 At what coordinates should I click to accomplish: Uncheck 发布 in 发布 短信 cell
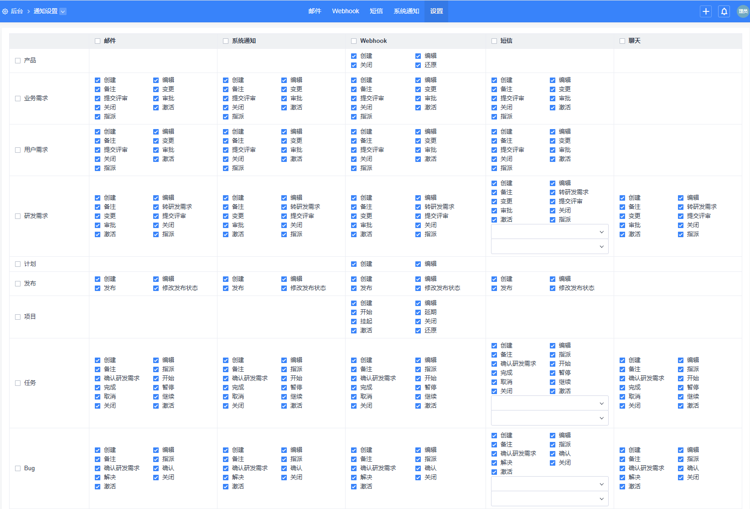click(494, 288)
